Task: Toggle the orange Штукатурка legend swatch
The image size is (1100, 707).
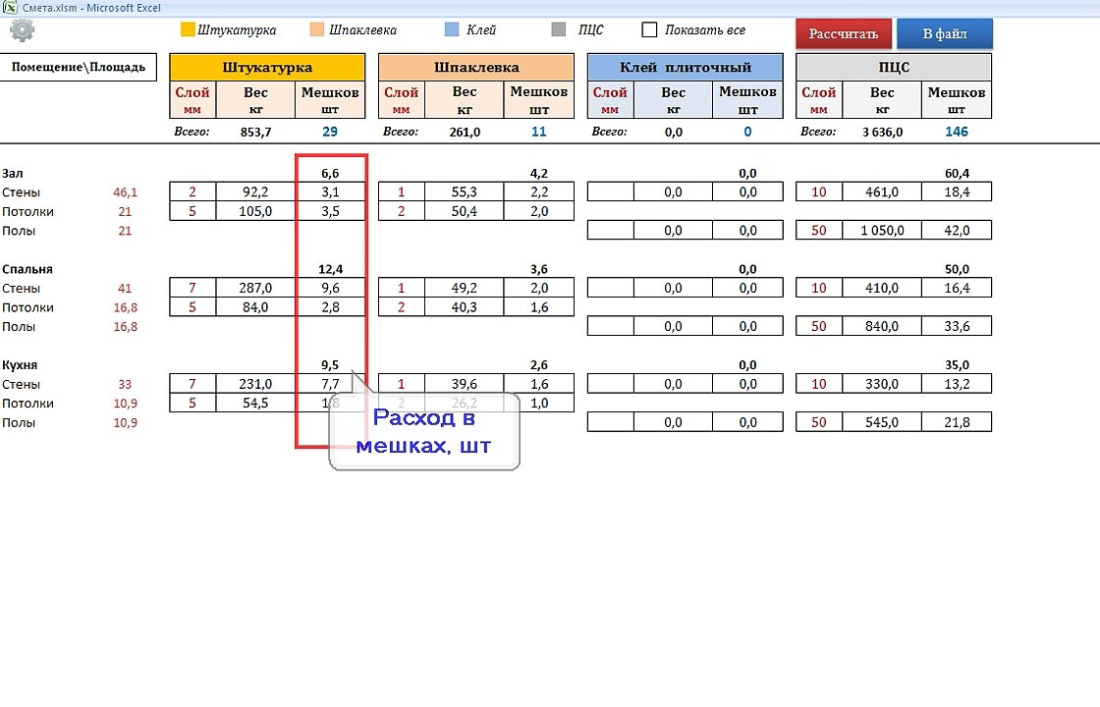Action: [x=188, y=29]
